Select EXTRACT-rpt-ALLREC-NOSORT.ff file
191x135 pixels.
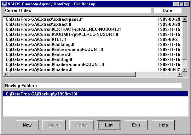(x=93, y=29)
